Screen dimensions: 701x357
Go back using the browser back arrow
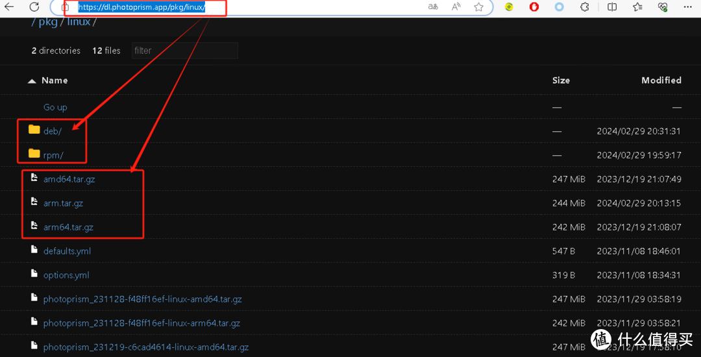[x=9, y=6]
